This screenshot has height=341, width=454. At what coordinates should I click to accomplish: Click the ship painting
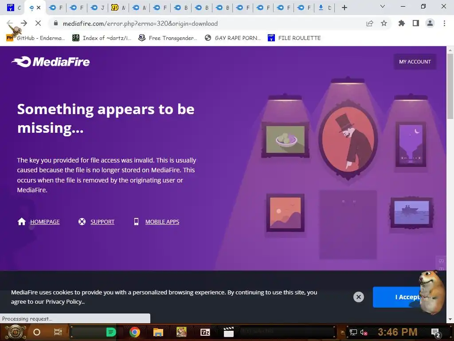[x=411, y=213]
